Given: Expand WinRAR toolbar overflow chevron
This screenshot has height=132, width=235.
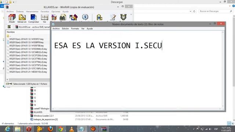Looking at the screenshot, I should point(131,15).
